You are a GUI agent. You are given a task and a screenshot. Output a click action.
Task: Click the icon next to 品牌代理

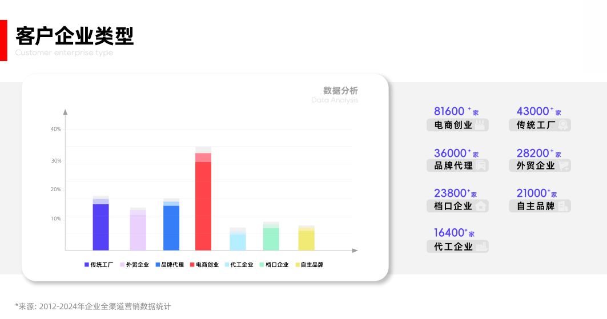[481, 165]
